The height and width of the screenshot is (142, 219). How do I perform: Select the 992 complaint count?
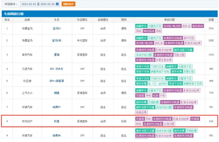(x=211, y=69)
